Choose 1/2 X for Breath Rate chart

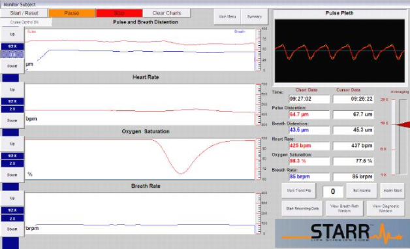point(12,210)
